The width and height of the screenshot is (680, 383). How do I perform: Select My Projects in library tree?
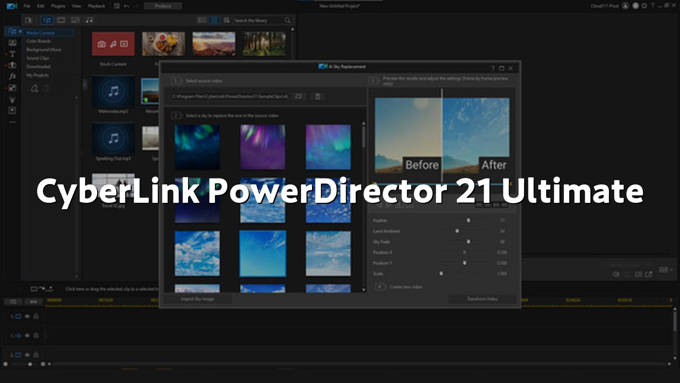point(38,75)
